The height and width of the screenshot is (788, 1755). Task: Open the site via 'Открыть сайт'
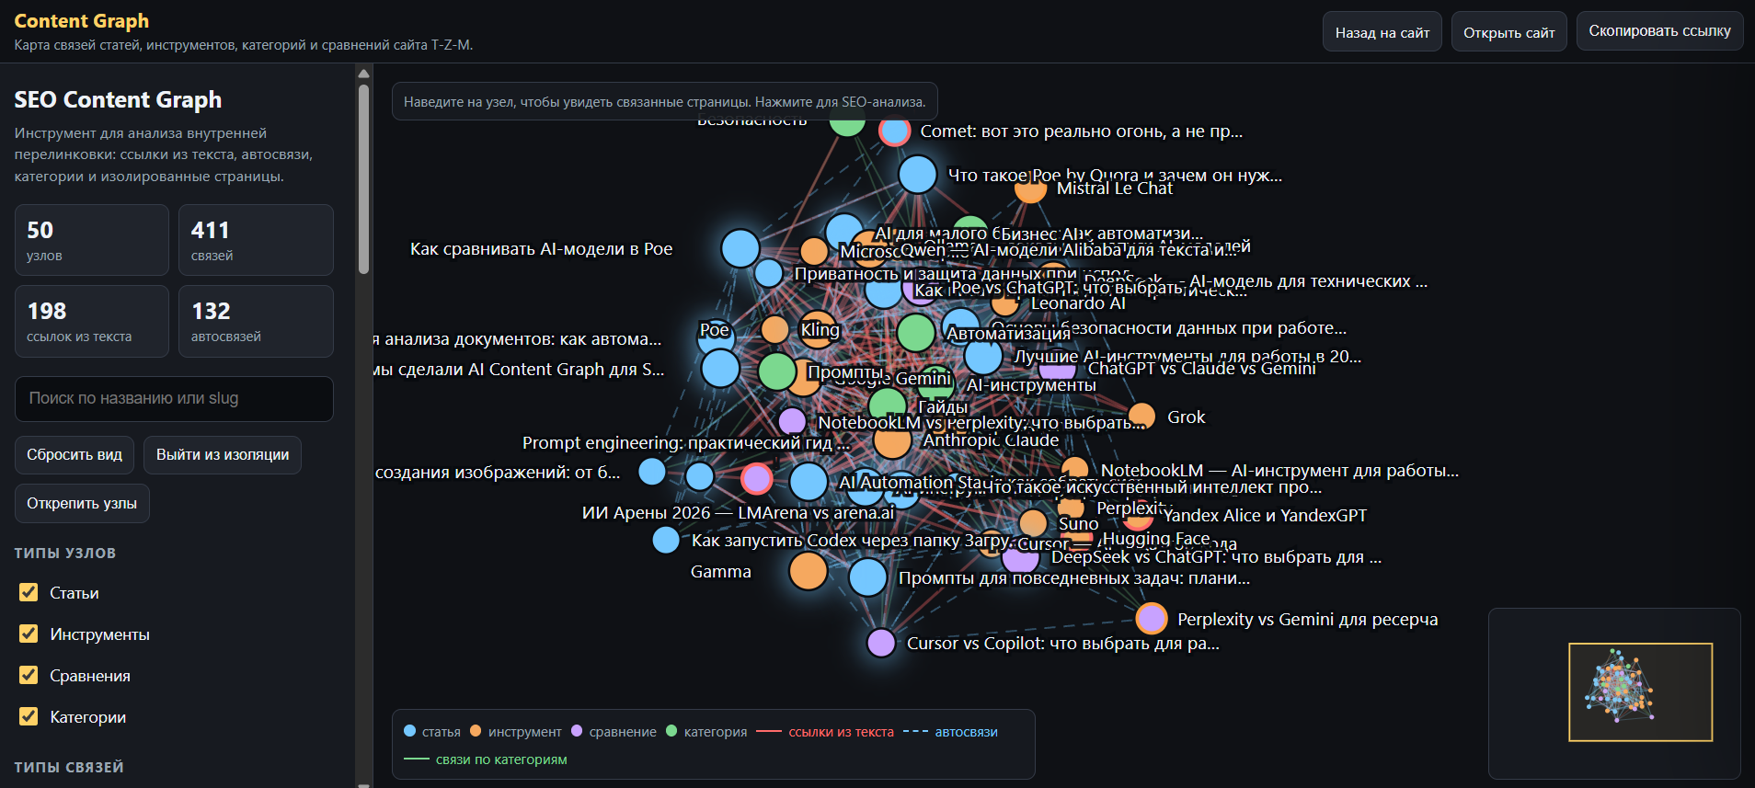1508,32
